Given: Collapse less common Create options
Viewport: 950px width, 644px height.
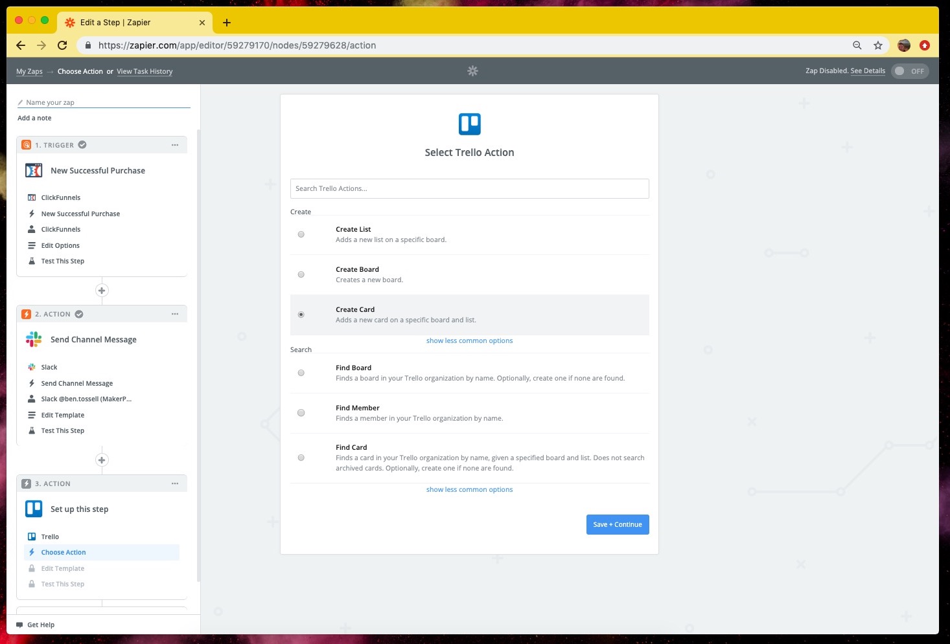Looking at the screenshot, I should point(469,340).
